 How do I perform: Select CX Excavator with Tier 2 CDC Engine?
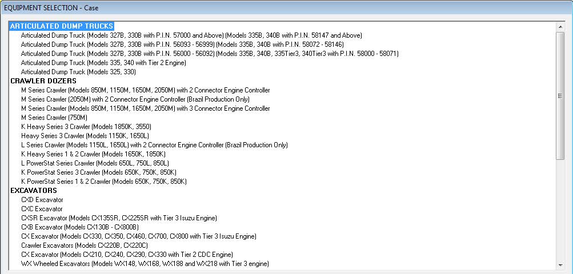pos(127,255)
